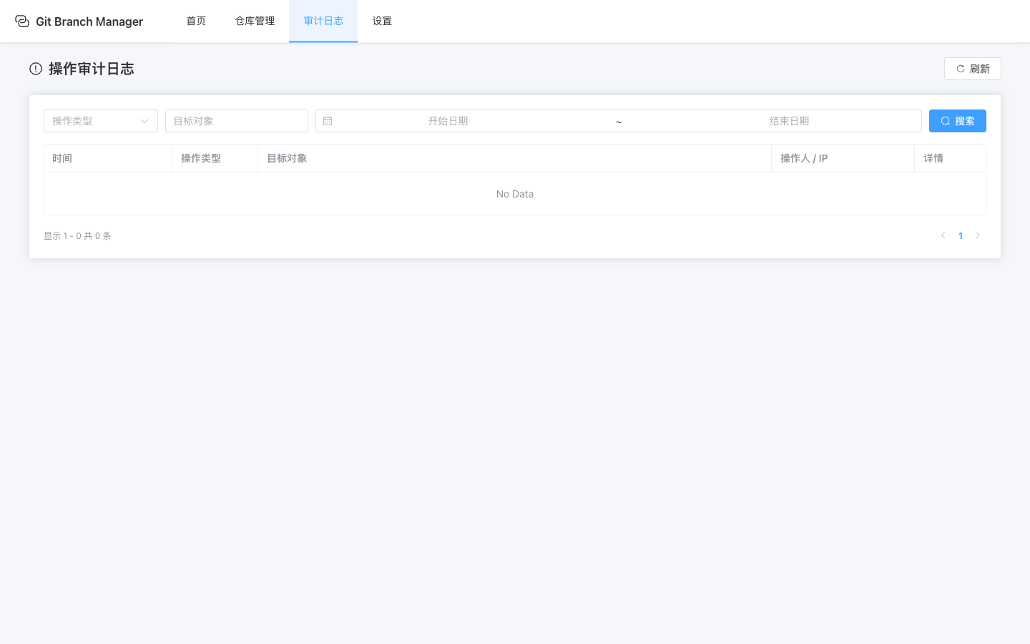Focus the 目标对象 filter input field
Viewport: 1030px width, 644px height.
[236, 121]
